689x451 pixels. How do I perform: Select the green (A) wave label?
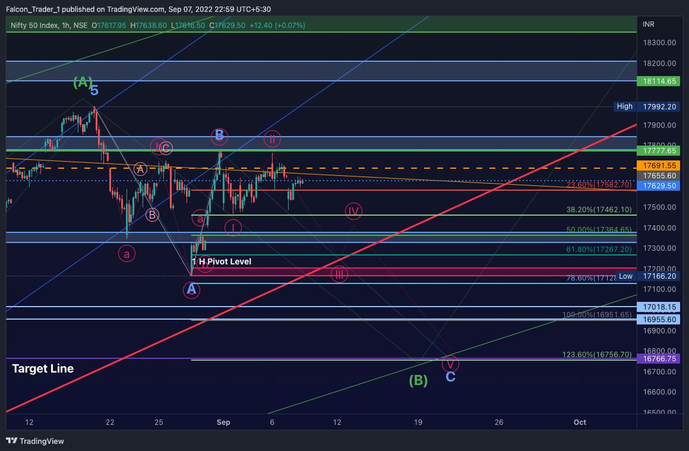tap(83, 82)
